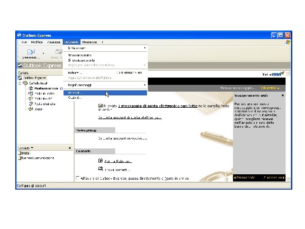Open the Posta eliminata folder

click(45, 104)
